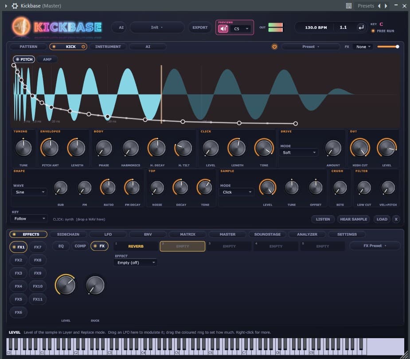Toggle the Free Run option

point(383,31)
